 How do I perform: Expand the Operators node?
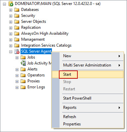tap(17, 75)
